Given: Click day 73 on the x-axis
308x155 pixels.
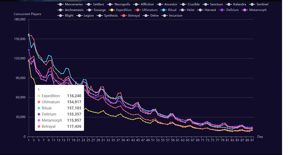Looking at the screenshot, I should [207, 140].
